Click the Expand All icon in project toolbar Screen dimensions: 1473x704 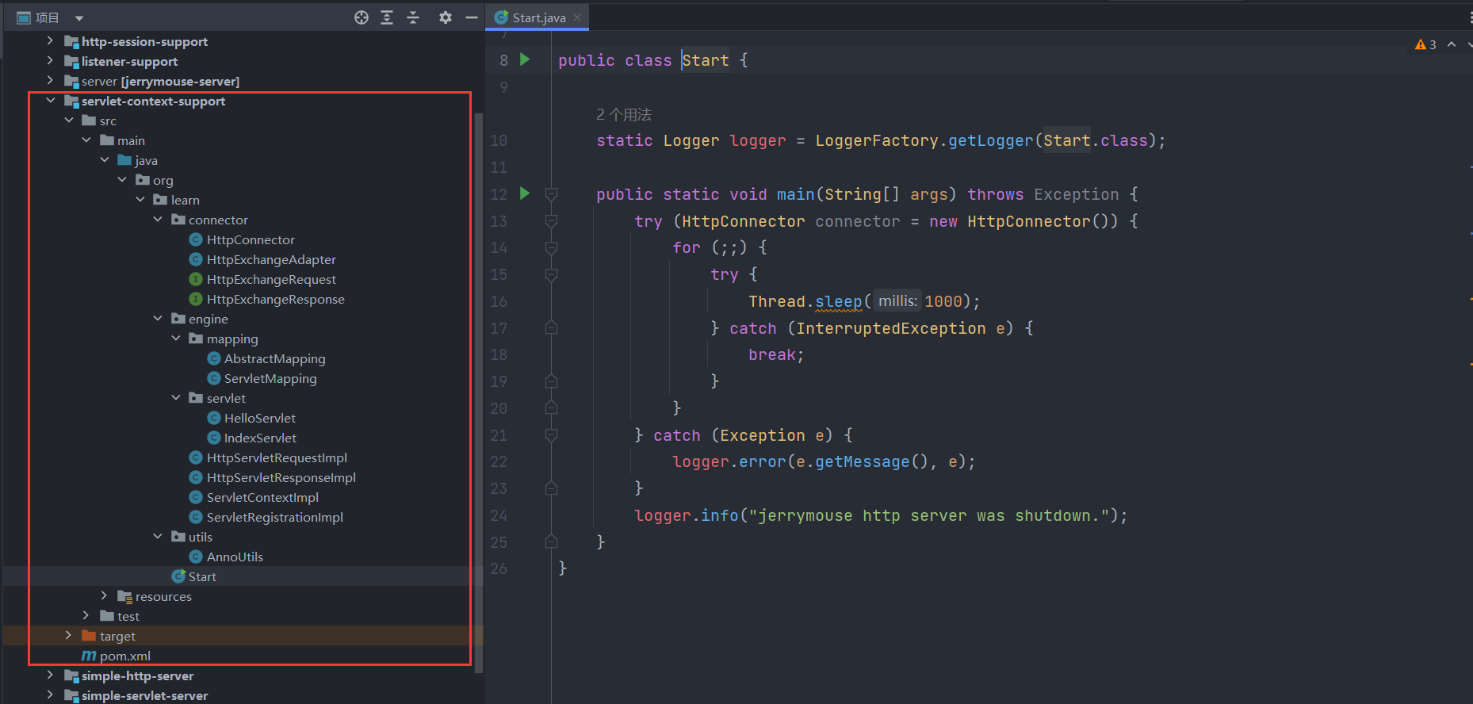pyautogui.click(x=387, y=17)
